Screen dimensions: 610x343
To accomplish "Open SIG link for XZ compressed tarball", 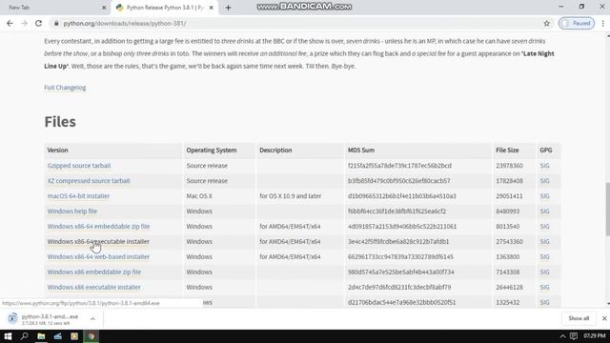I will pyautogui.click(x=544, y=180).
